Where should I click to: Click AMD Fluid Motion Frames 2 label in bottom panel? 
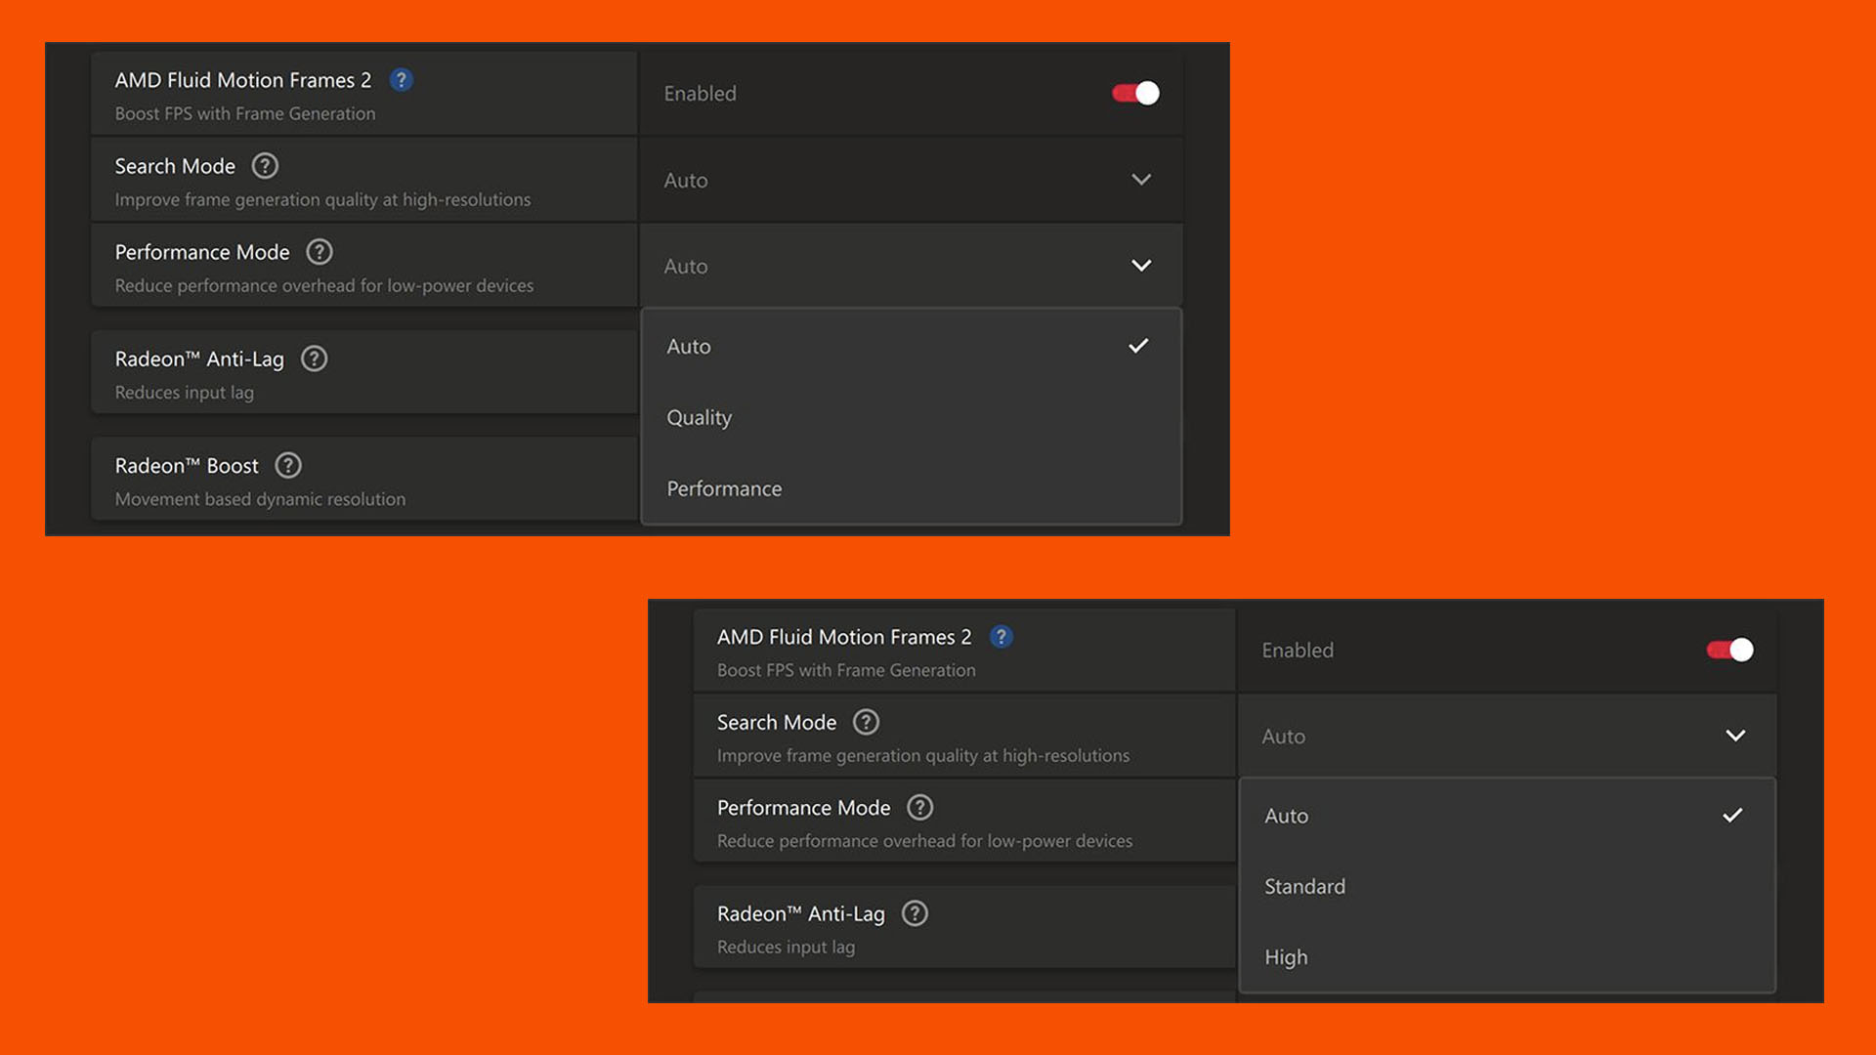(x=844, y=637)
